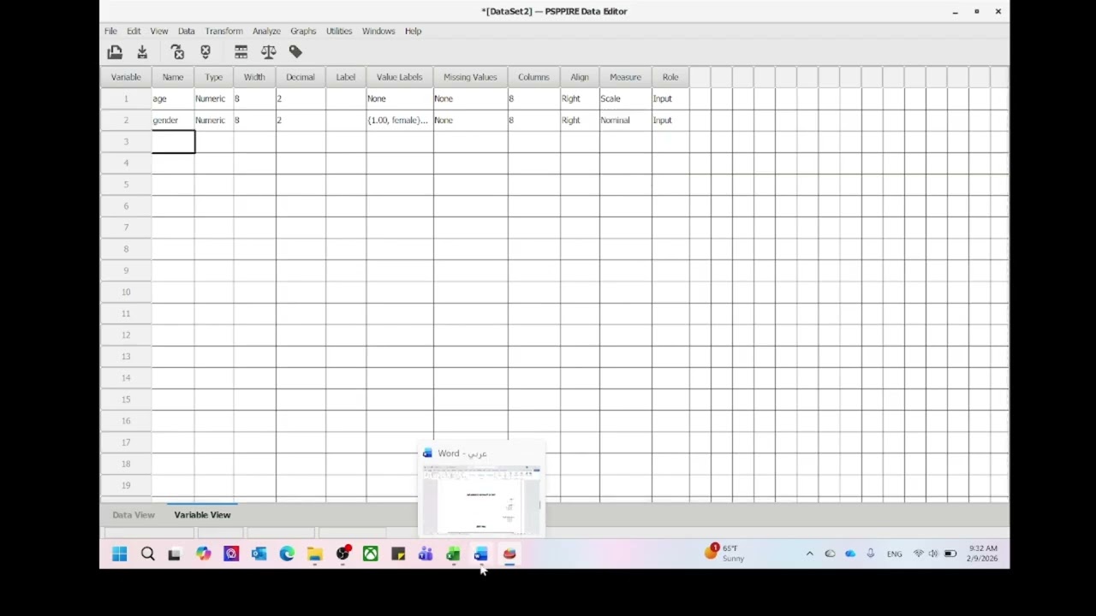Viewport: 1096px width, 616px height.
Task: Click the 'Nominal' measure cell
Action: 625,120
